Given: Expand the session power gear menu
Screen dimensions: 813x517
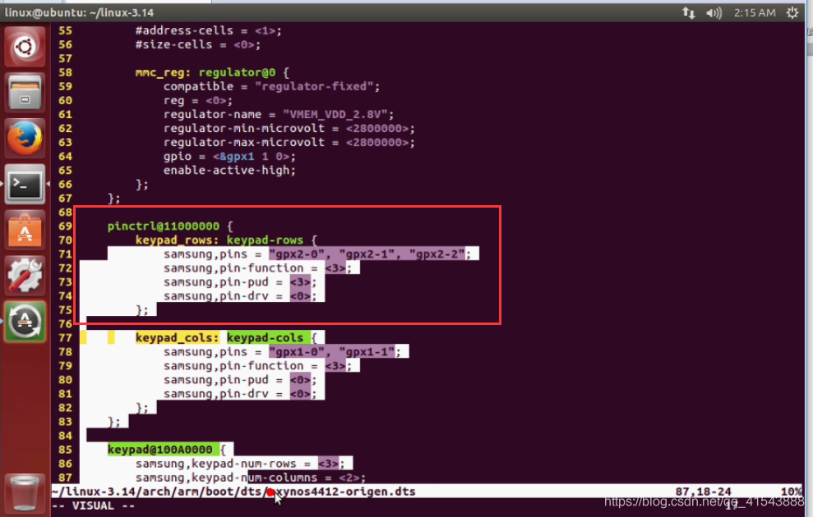Looking at the screenshot, I should point(792,12).
